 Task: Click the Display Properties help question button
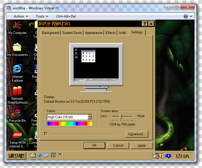click(145, 24)
